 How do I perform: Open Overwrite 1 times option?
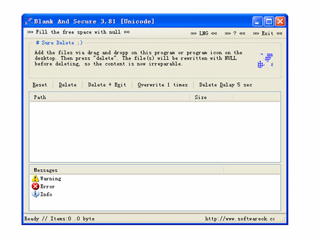(x=162, y=85)
